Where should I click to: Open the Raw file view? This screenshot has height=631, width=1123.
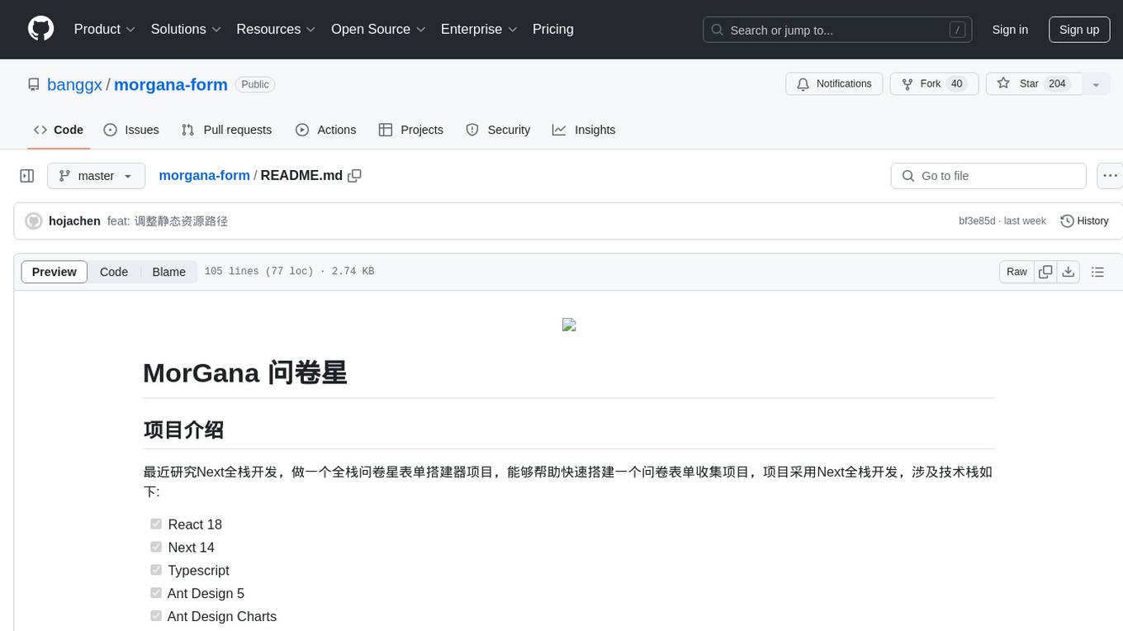(x=1016, y=272)
